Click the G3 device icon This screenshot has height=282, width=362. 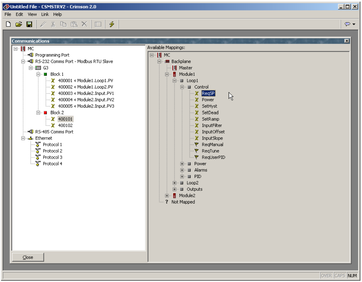pyautogui.click(x=38, y=68)
